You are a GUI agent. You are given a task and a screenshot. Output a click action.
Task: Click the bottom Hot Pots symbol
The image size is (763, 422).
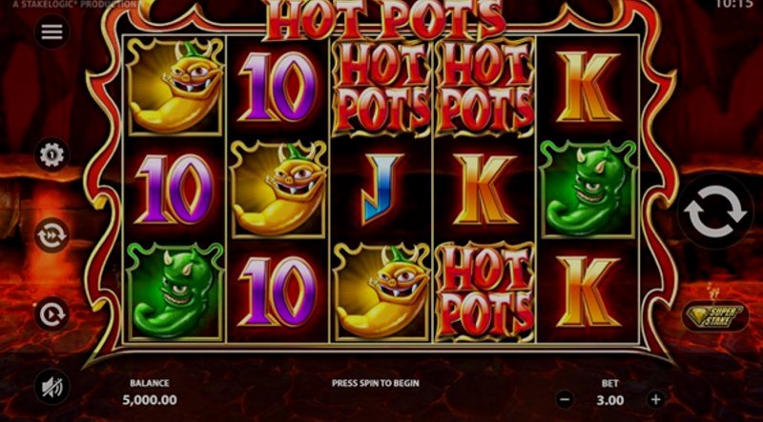pyautogui.click(x=485, y=291)
